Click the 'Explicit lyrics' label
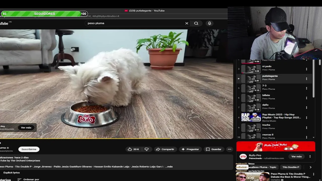The height and width of the screenshot is (181, 322). (x=12, y=173)
